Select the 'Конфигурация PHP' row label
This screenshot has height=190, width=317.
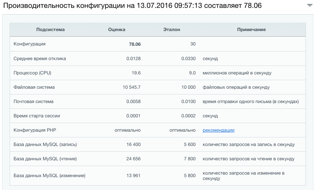click(x=35, y=130)
